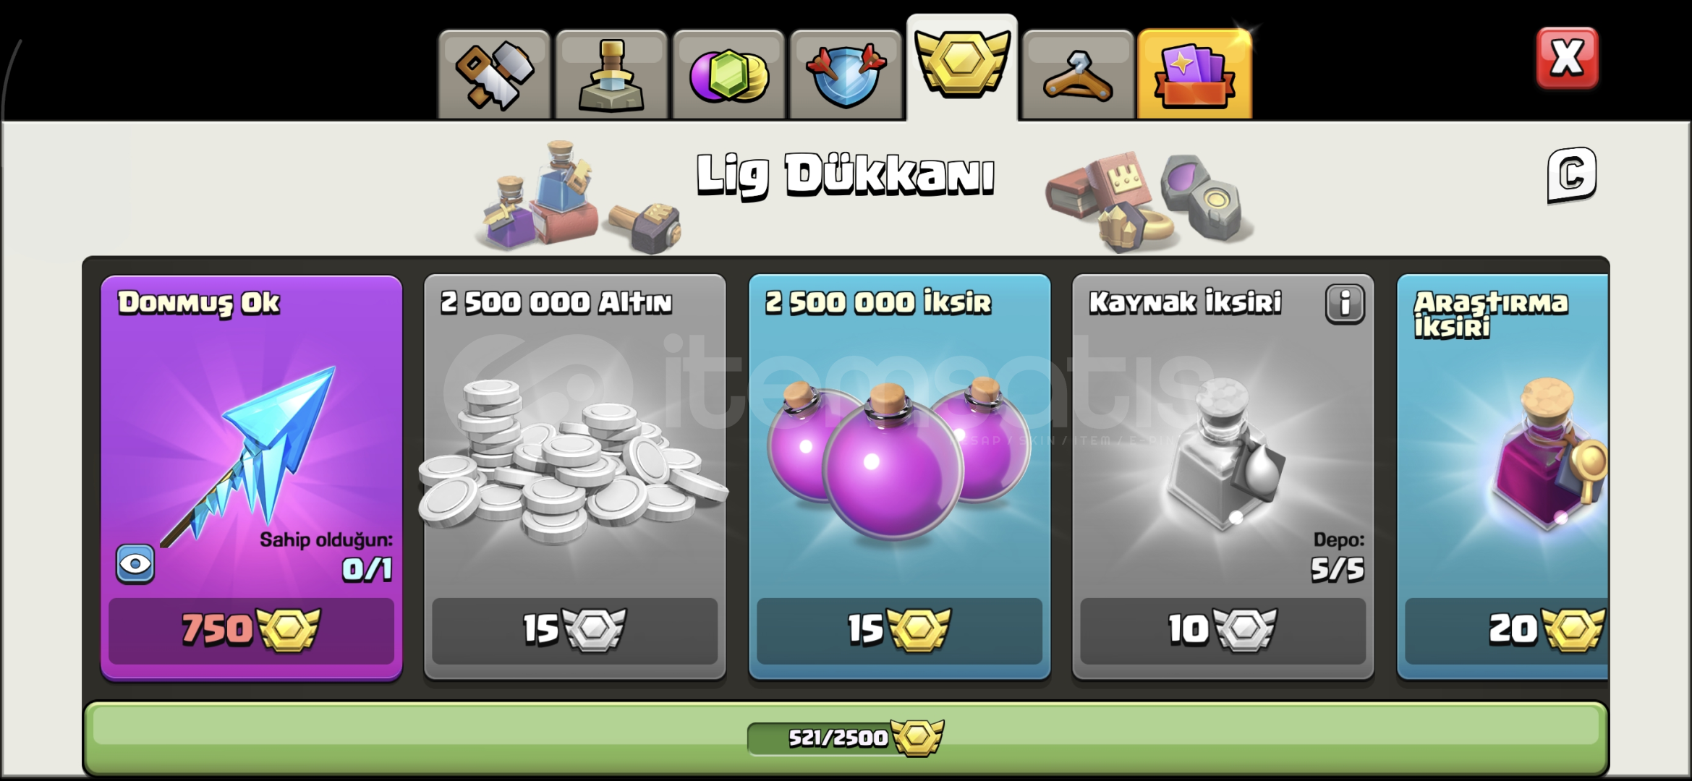Open the clothes hanger skins tab
The height and width of the screenshot is (781, 1692).
point(1078,75)
